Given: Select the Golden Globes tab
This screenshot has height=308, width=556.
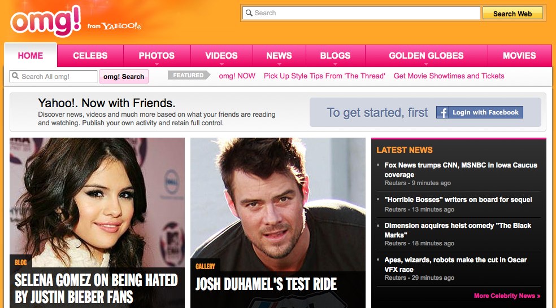Looking at the screenshot, I should [x=426, y=55].
